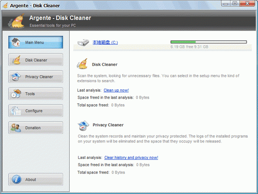
Task: Click the '6.19 GB free 9.31 GB' text
Action: [x=189, y=47]
